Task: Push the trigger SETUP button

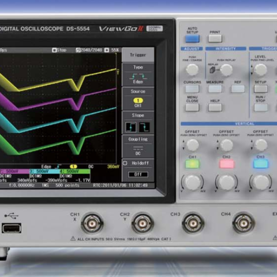Action: (261, 89)
